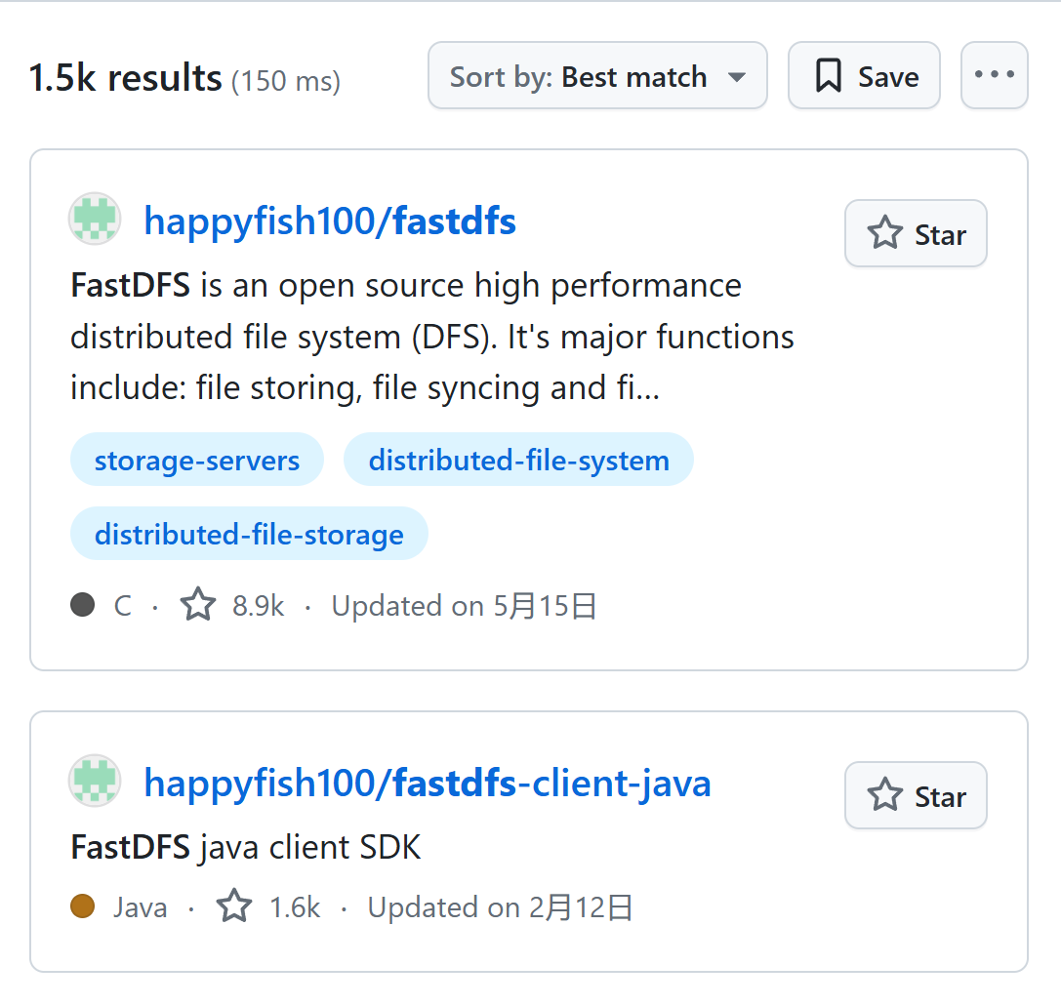This screenshot has width=1061, height=1006.
Task: Select the distributed-file-storage topic tag
Action: coord(249,533)
